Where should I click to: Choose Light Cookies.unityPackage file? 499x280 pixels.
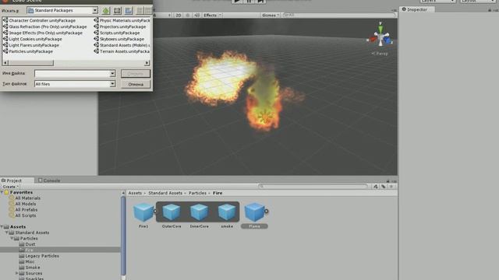[x=32, y=39]
